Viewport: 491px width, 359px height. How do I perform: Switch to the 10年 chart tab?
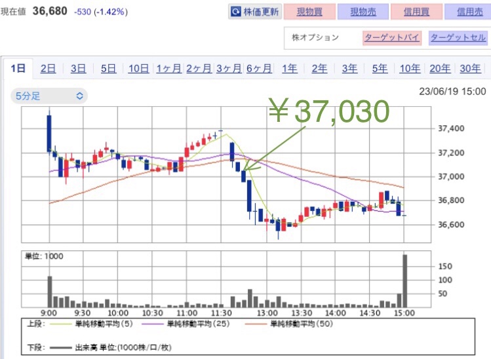pos(410,68)
